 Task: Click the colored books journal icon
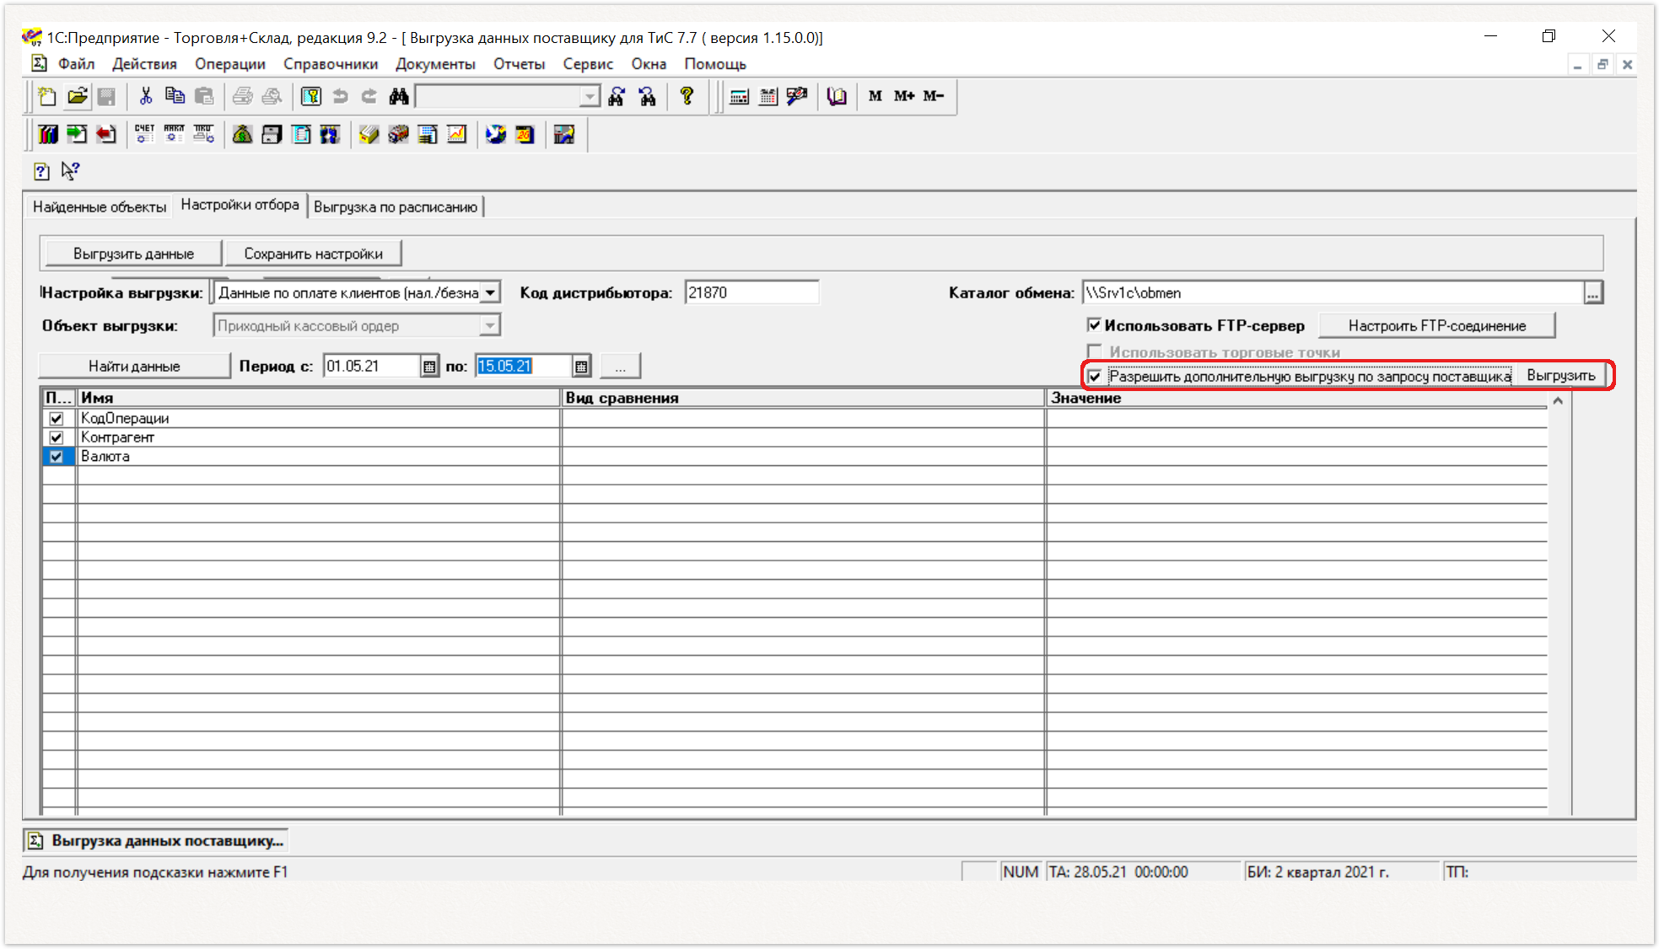click(48, 134)
